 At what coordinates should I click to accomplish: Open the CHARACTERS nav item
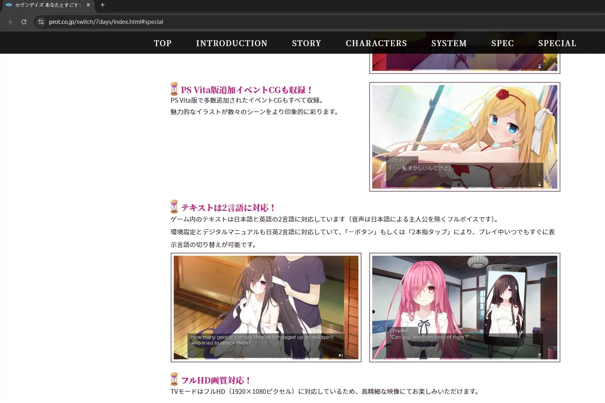pyautogui.click(x=376, y=43)
